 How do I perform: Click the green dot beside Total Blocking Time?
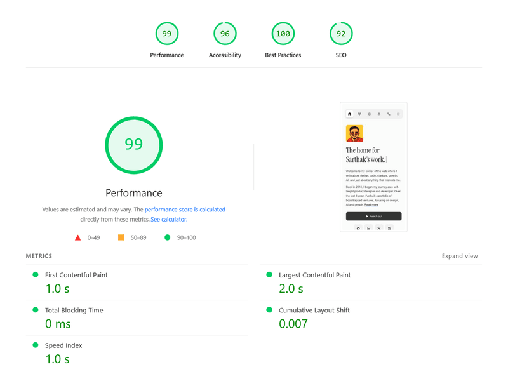point(36,310)
